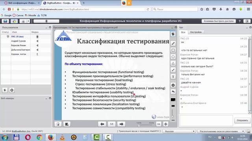Mute Андрей Сурков's speaker icon

pos(37,41)
